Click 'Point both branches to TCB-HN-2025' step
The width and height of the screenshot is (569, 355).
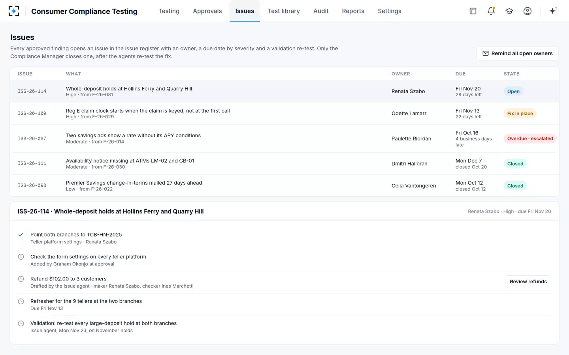[76, 235]
